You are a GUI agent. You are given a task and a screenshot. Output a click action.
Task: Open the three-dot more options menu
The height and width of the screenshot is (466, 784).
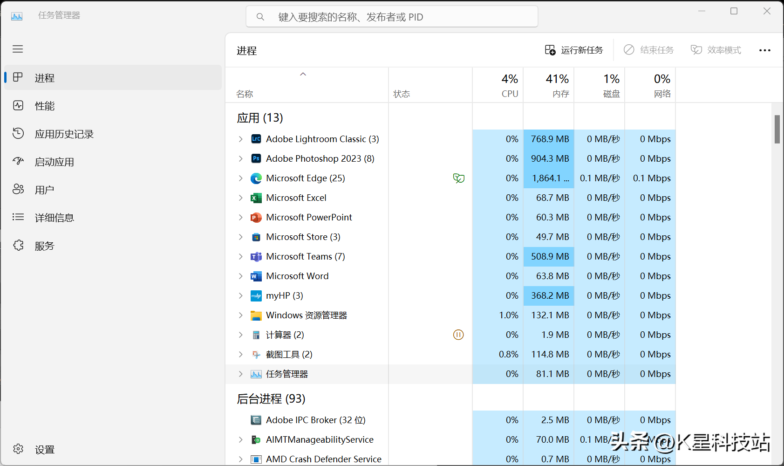pos(764,50)
